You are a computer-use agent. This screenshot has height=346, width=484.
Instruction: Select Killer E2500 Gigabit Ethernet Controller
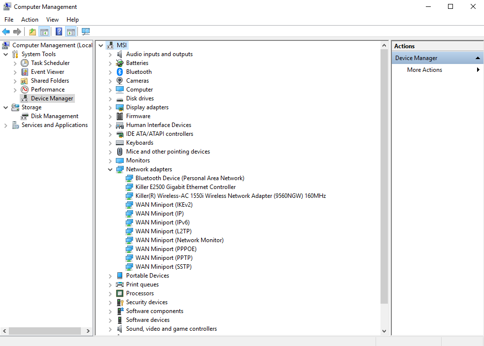[x=185, y=187]
